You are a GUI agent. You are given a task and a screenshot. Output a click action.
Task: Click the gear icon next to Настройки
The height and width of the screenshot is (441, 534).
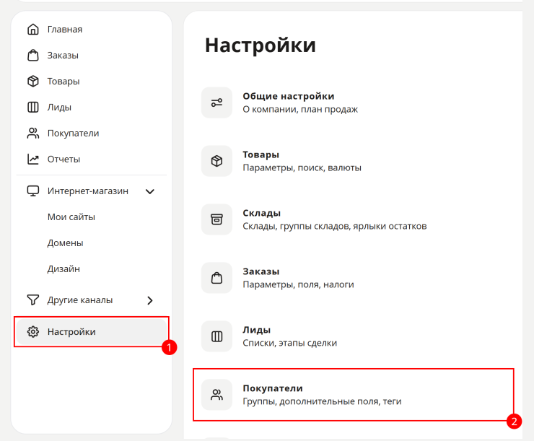tap(33, 332)
